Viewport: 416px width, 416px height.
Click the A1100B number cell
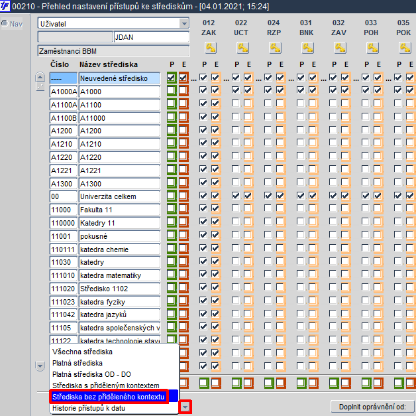tap(64, 117)
